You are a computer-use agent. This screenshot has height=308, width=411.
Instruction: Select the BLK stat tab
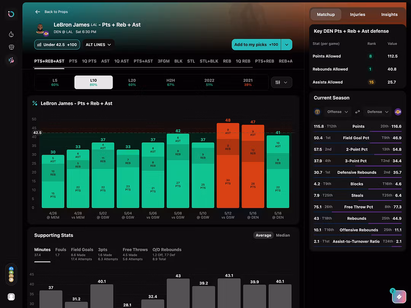tap(178, 61)
